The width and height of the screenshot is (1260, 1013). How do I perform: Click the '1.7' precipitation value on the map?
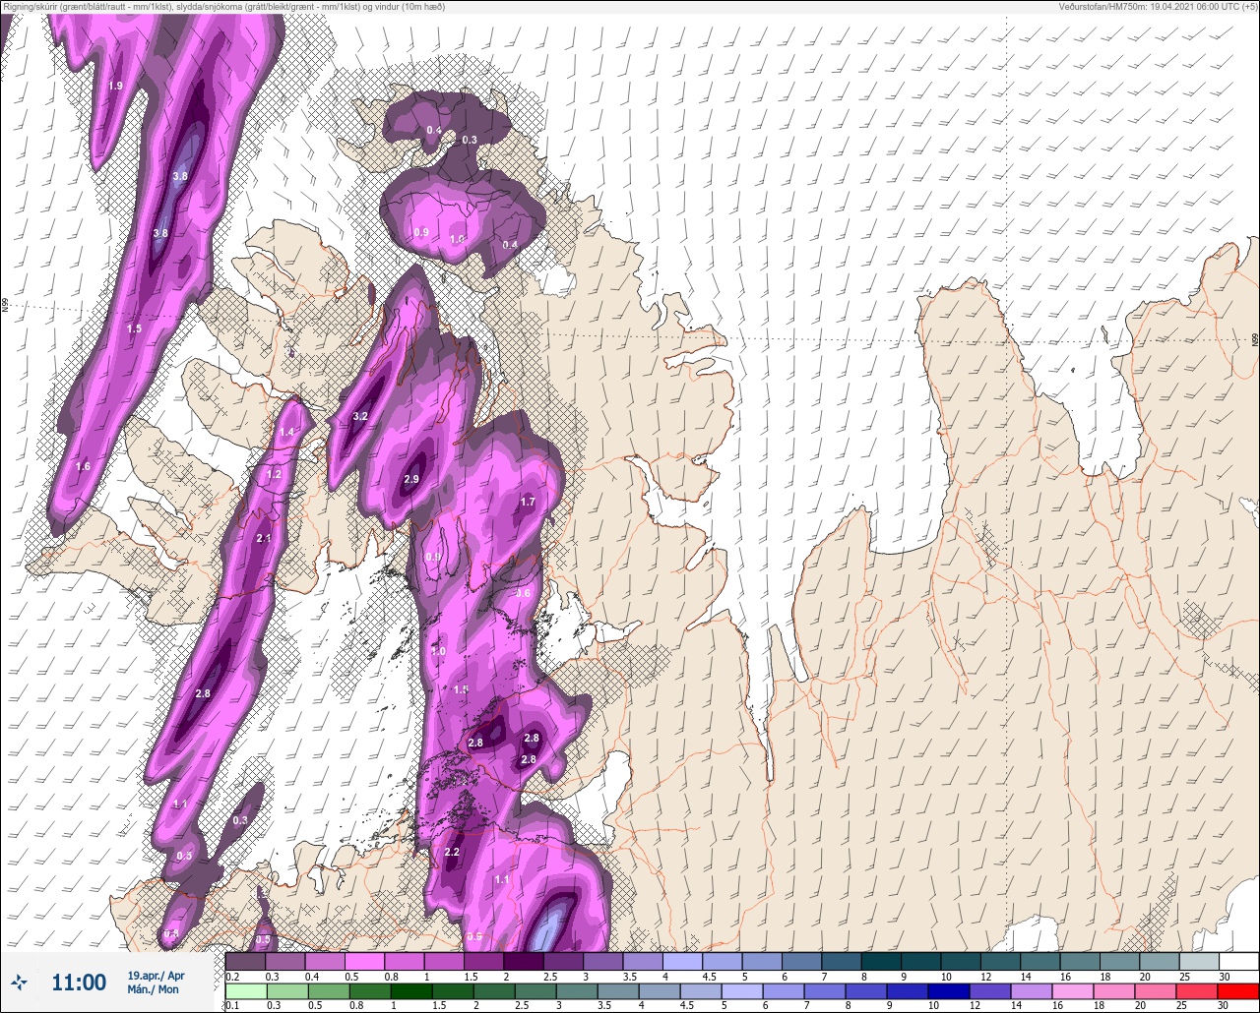coord(528,502)
